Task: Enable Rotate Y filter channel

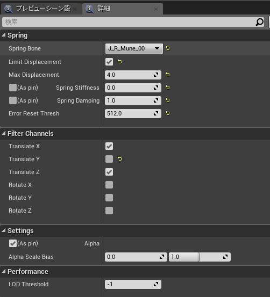Action: pyautogui.click(x=109, y=198)
